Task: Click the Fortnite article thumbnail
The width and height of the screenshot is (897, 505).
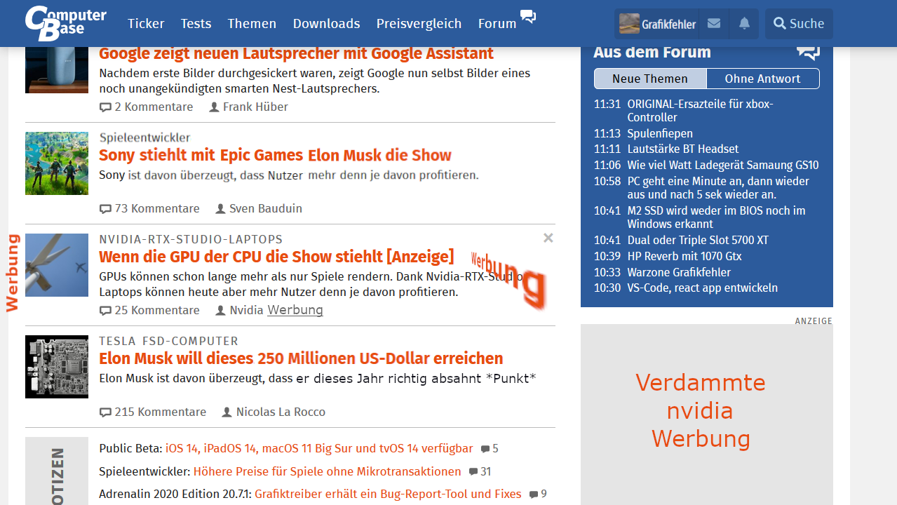Action: coord(57,163)
